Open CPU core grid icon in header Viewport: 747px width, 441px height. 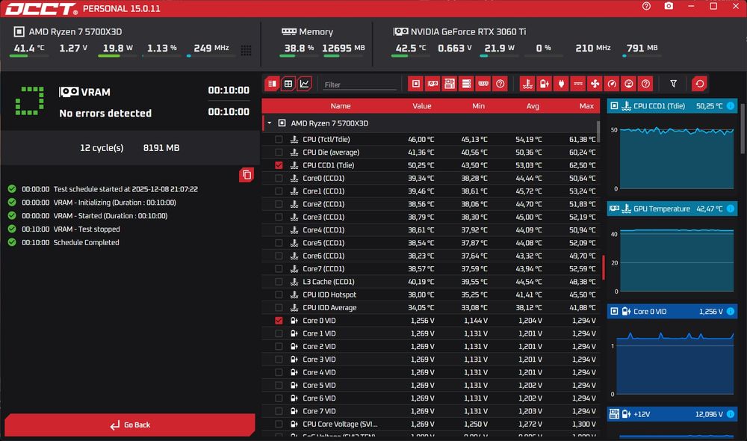(x=246, y=50)
